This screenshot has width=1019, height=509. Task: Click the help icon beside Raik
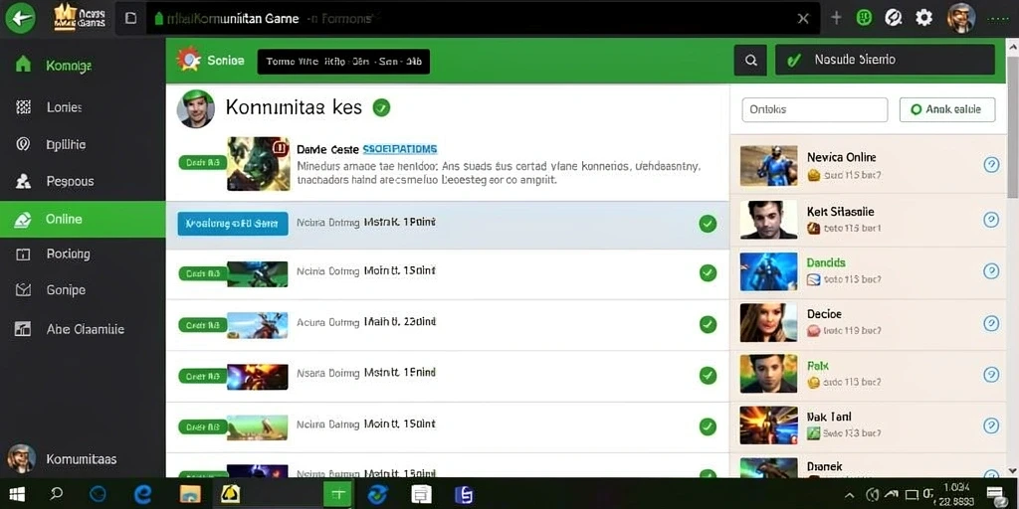(x=991, y=374)
